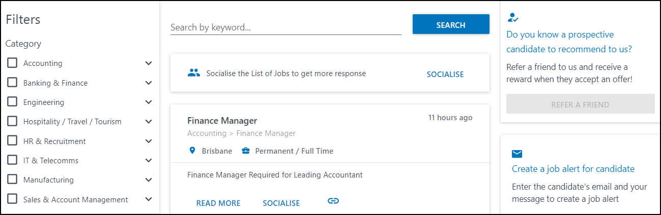Open READ MORE for Finance Manager job

pos(218,203)
